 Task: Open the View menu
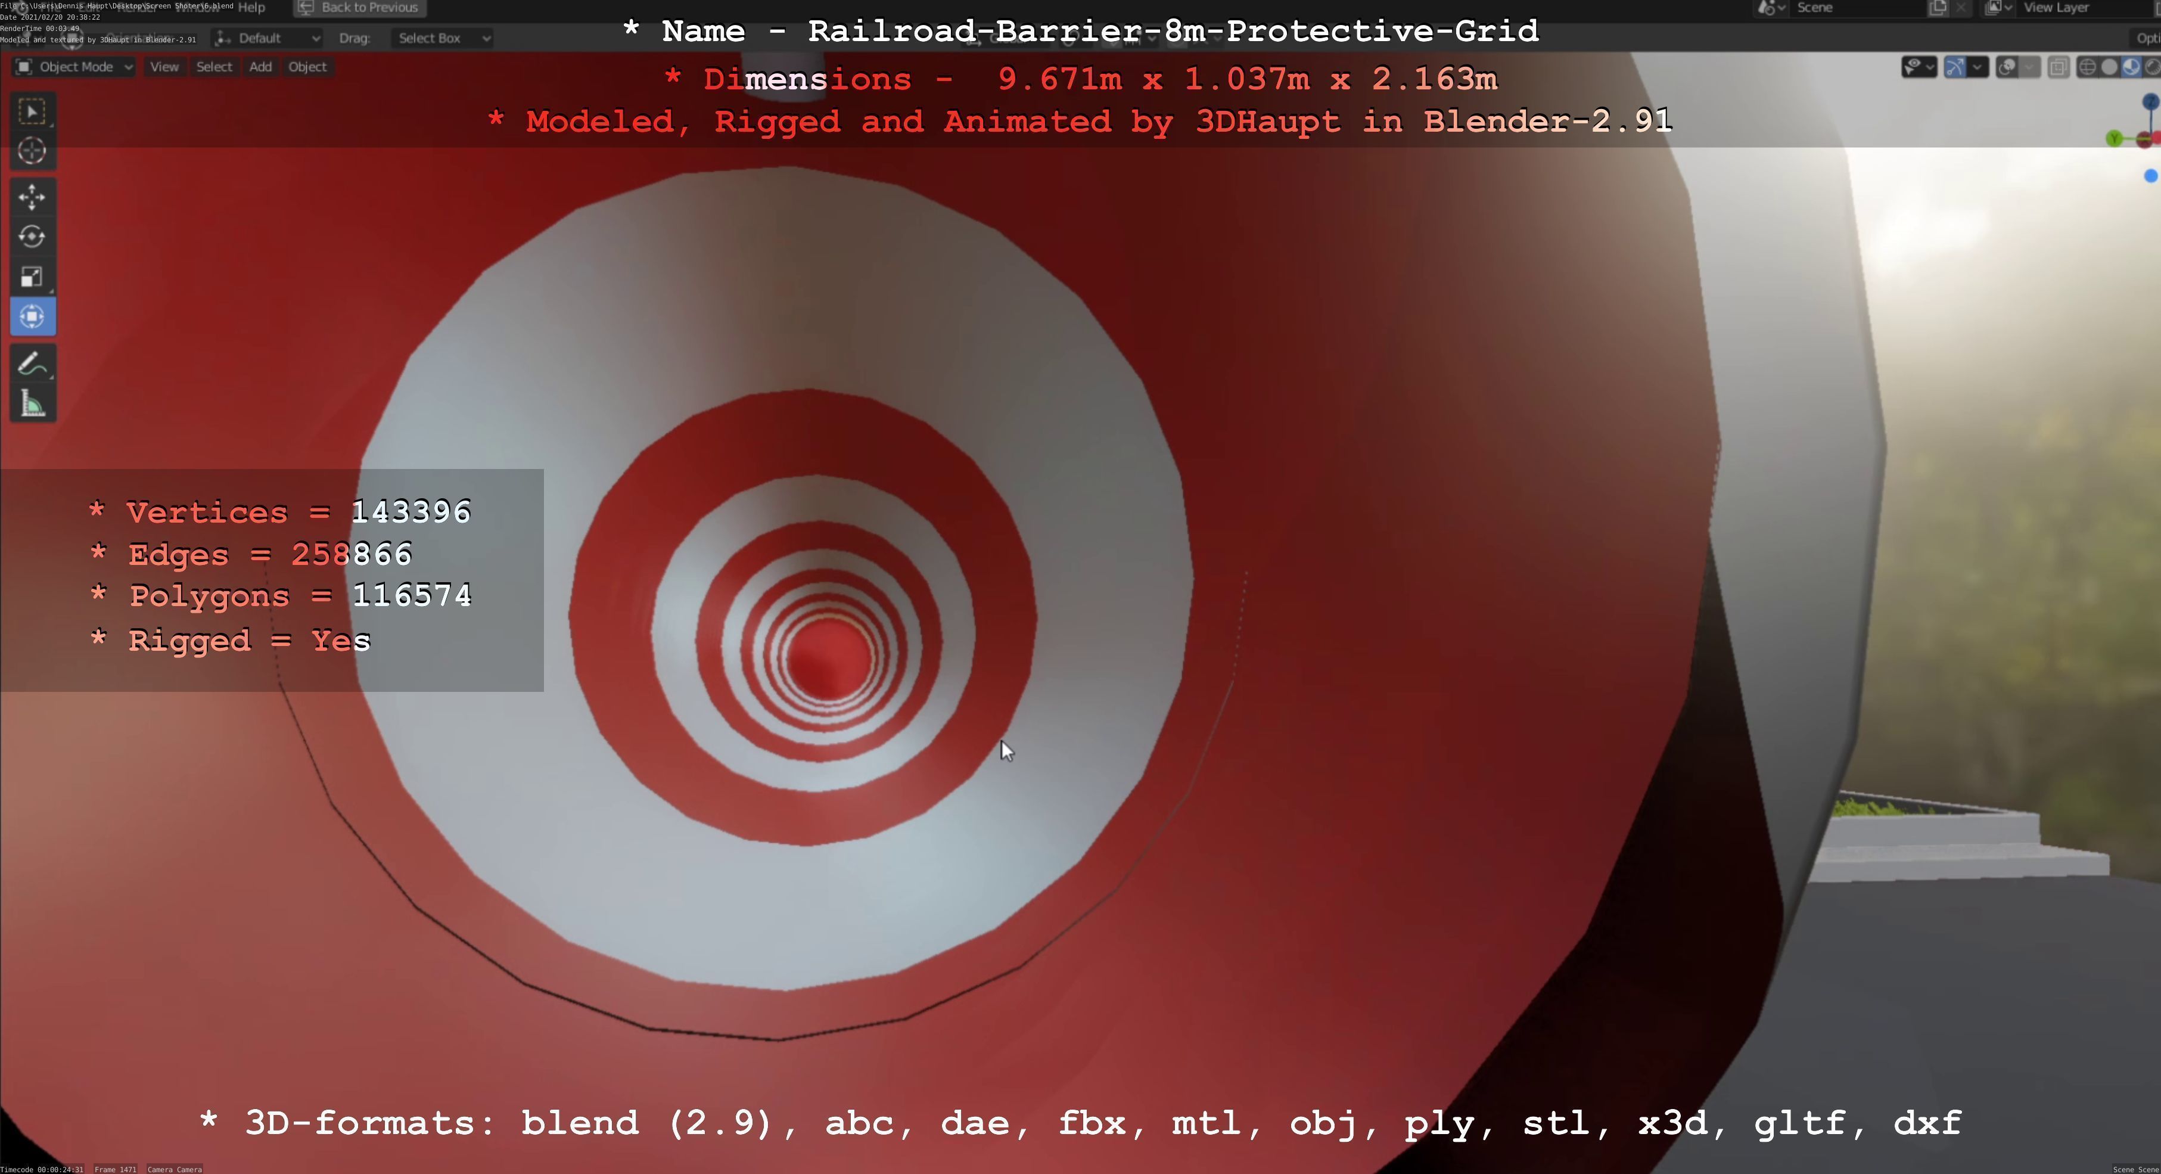pyautogui.click(x=164, y=67)
